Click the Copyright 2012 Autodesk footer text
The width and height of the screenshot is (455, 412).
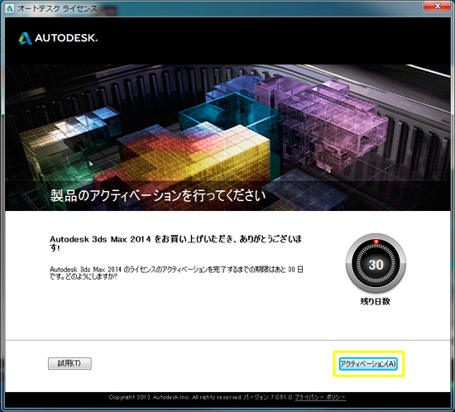175,397
